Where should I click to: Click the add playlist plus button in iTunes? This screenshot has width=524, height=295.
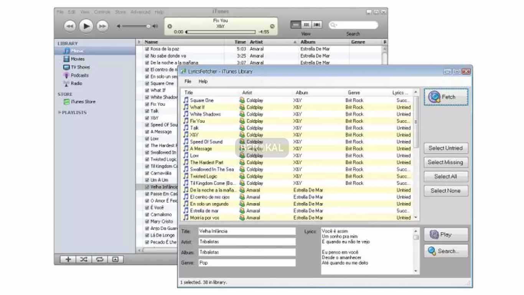[x=68, y=259]
